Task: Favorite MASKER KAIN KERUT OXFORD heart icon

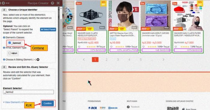Action: click(x=143, y=47)
